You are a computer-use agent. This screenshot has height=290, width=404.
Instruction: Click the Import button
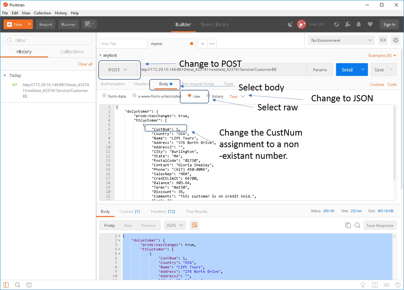46,24
